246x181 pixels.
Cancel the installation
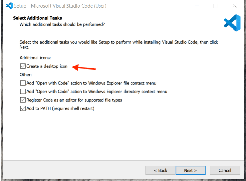click(x=225, y=170)
